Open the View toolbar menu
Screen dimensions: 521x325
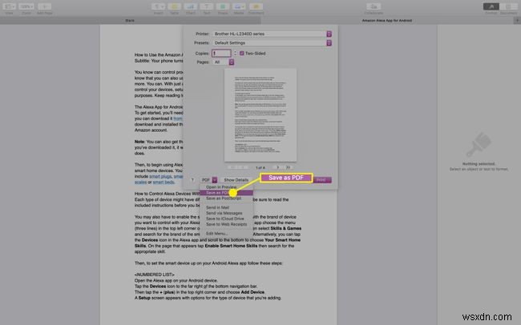coord(9,6)
